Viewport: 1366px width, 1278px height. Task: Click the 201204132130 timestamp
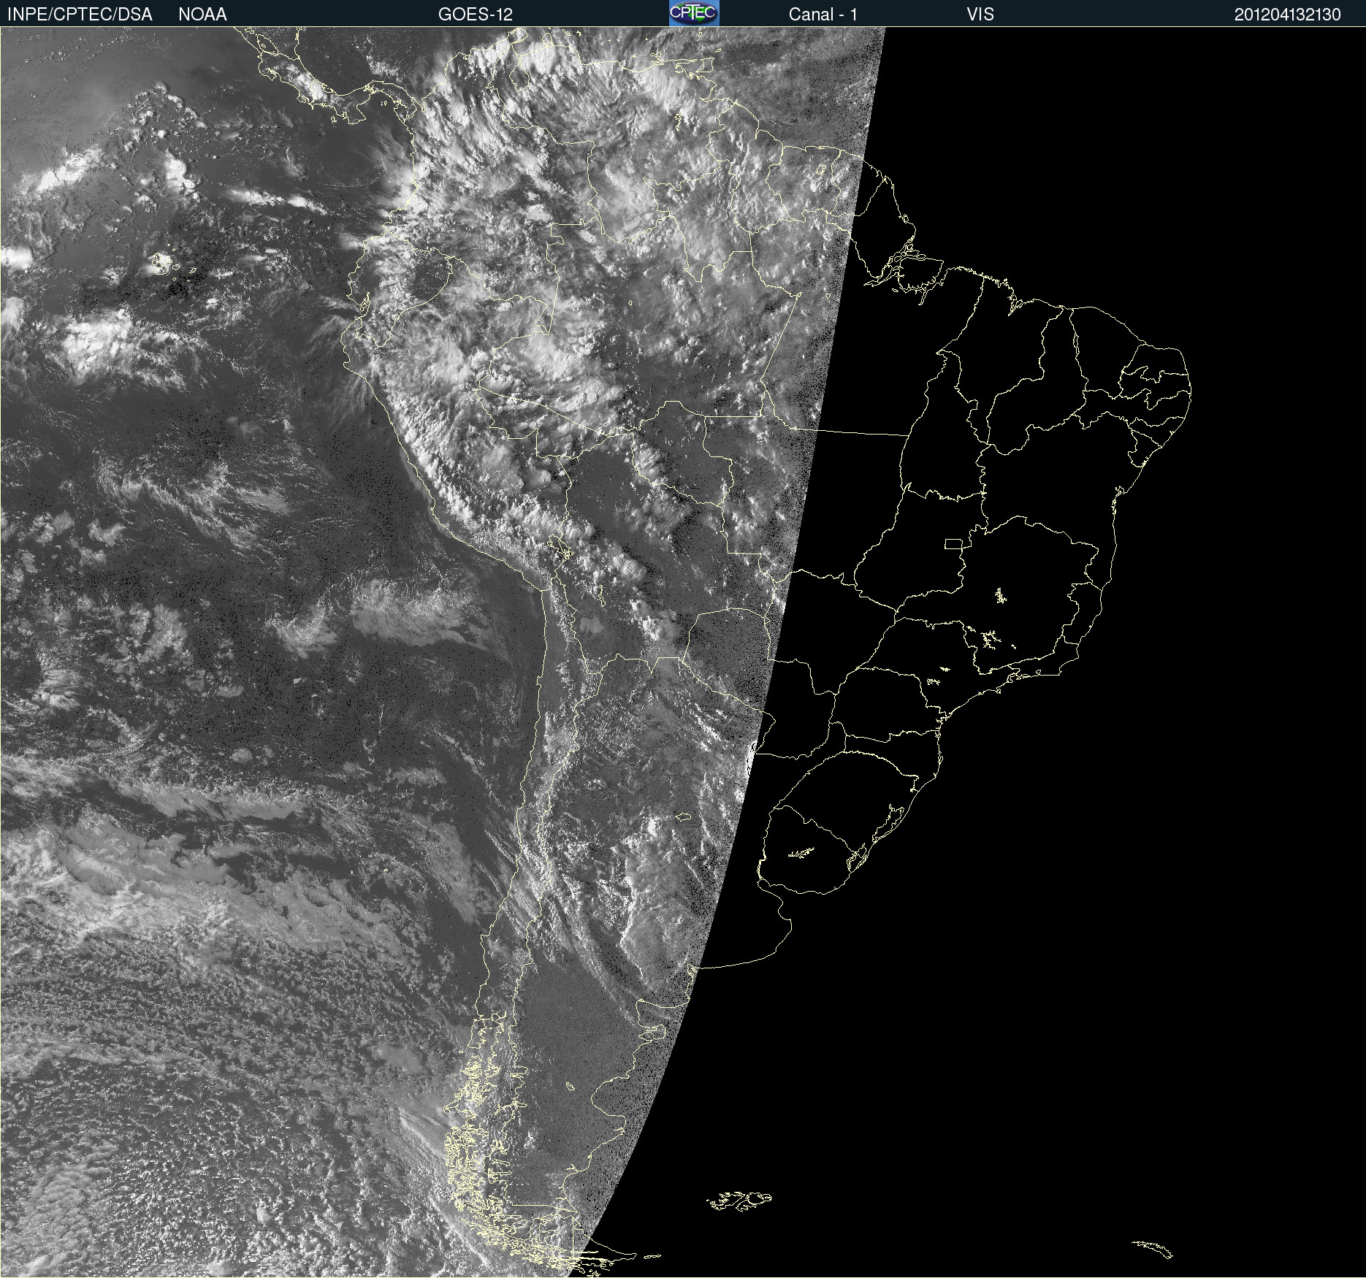(x=1288, y=15)
